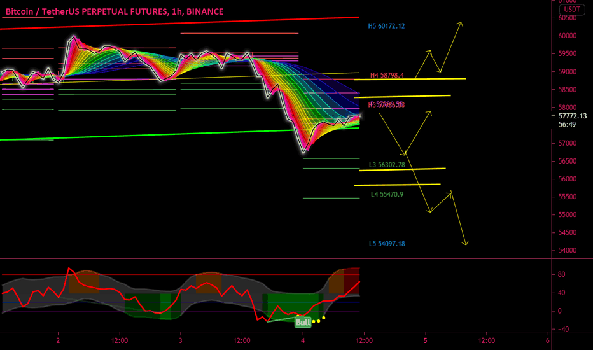Click the 55500 price axis value
The image size is (593, 350).
(x=568, y=197)
